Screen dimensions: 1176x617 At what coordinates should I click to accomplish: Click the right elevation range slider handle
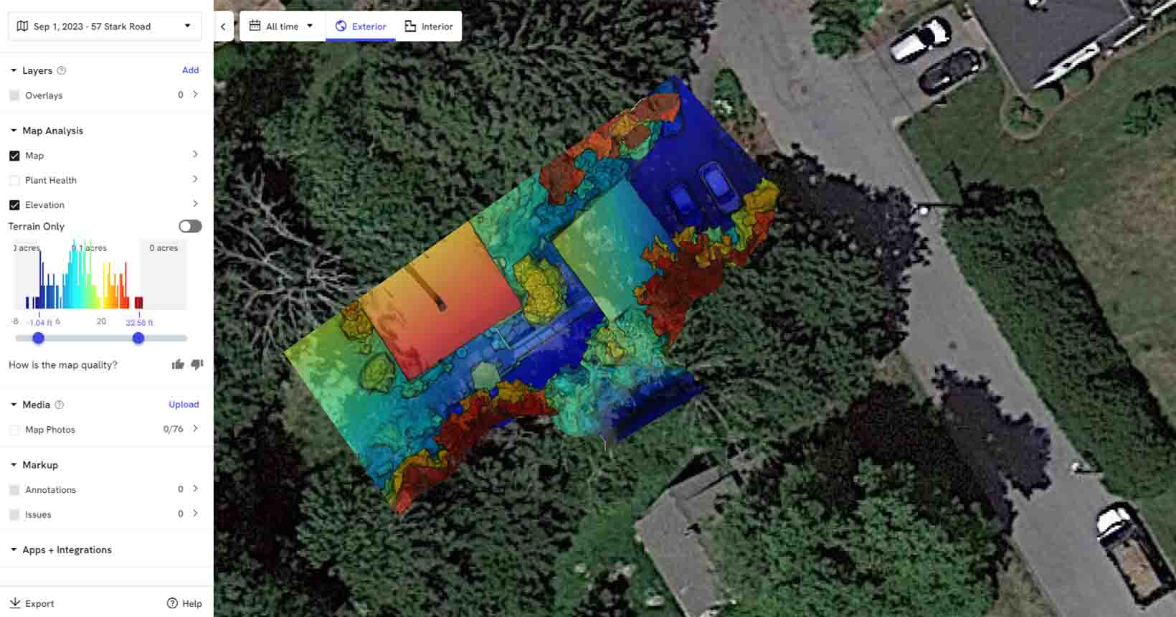click(138, 338)
